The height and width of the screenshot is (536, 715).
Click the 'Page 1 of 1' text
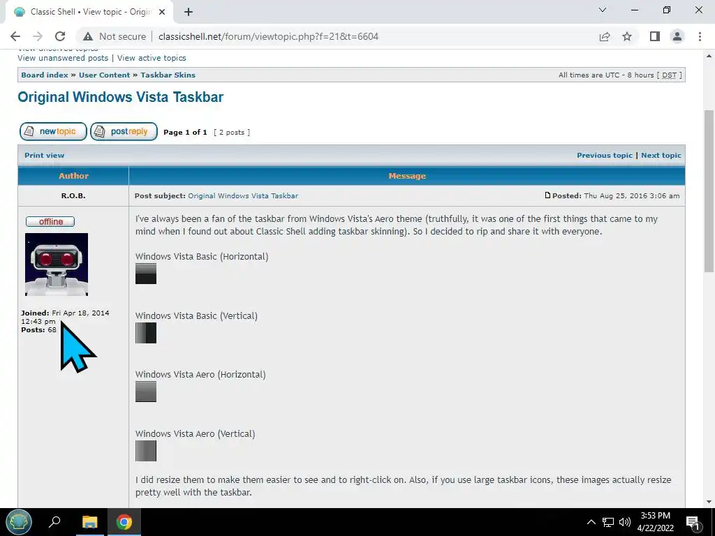[185, 132]
